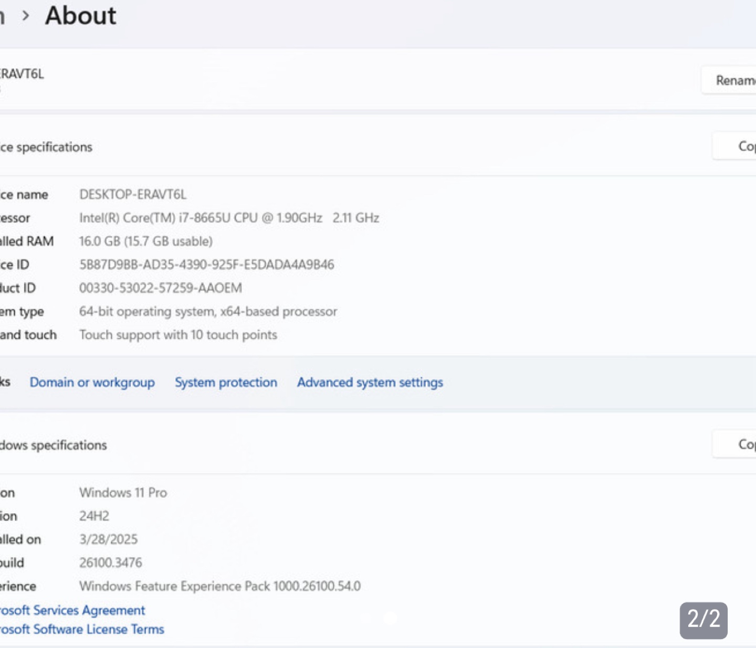Screen dimensions: 756x648
Task: Select the device name DESKTOP-ERAVT6L value
Action: coord(133,195)
